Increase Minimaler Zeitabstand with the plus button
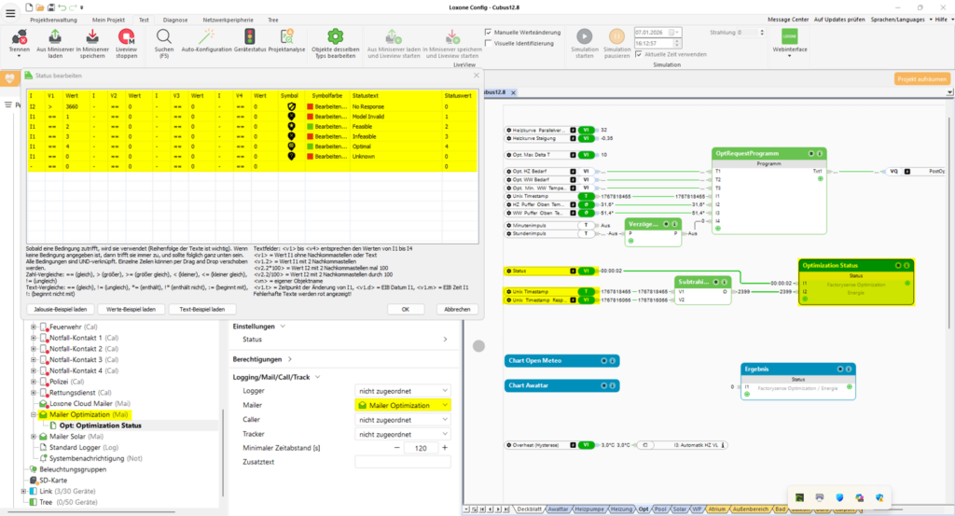 [445, 448]
